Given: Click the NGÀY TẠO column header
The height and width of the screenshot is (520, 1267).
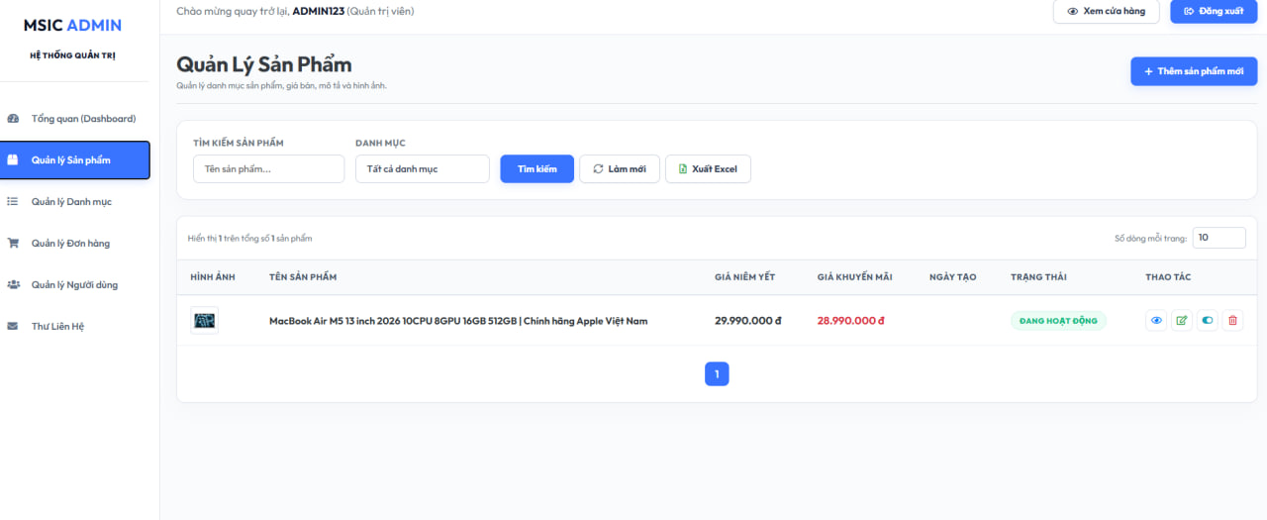Looking at the screenshot, I should [x=953, y=277].
